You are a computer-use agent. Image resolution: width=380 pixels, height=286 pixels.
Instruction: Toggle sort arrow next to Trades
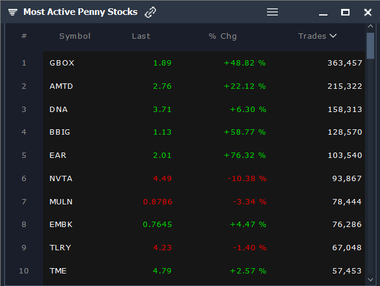(x=333, y=36)
